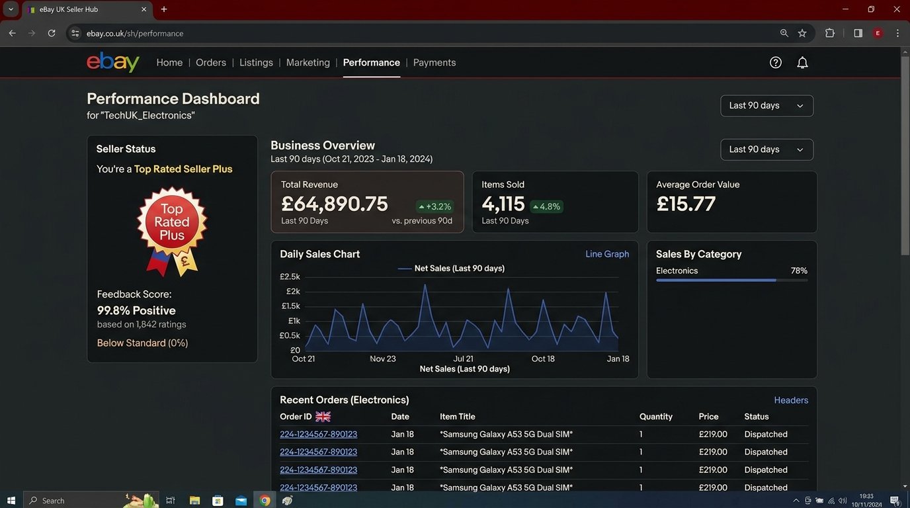This screenshot has width=910, height=508.
Task: Click the Total Revenue card
Action: 367,202
